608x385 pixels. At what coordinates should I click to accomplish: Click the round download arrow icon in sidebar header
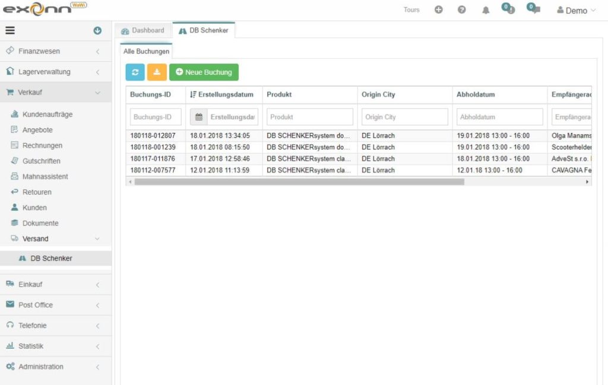tap(98, 31)
